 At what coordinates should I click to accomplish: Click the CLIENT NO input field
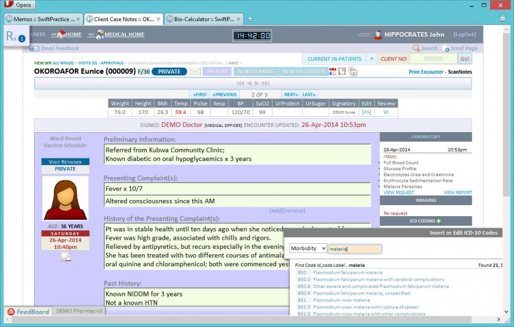point(433,59)
